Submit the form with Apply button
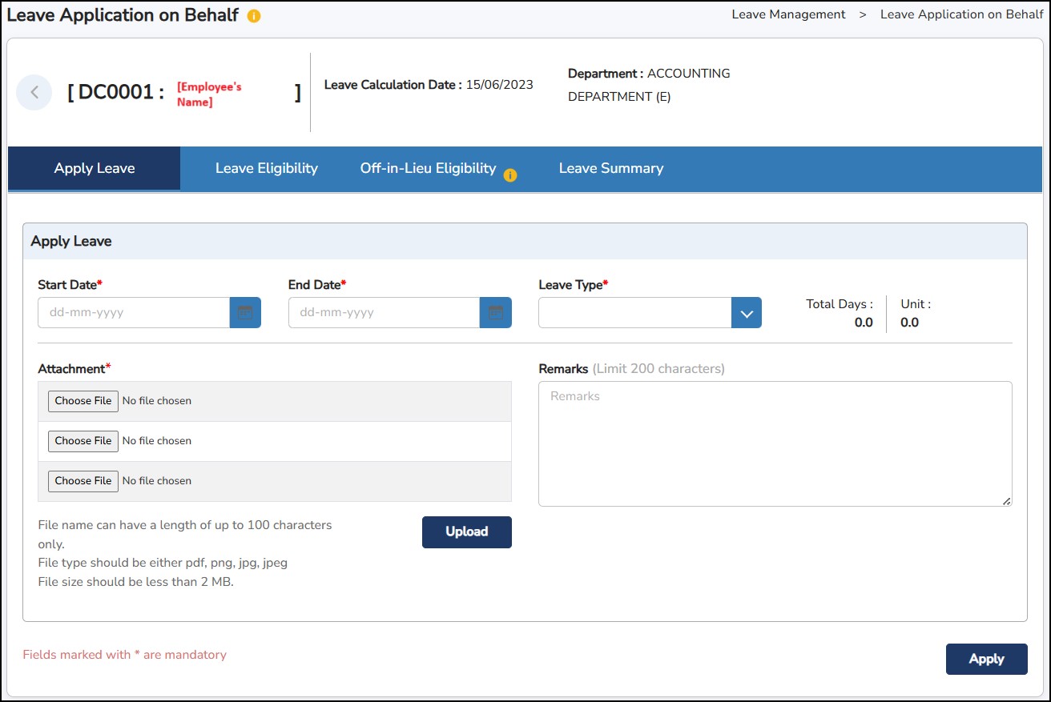 click(986, 659)
